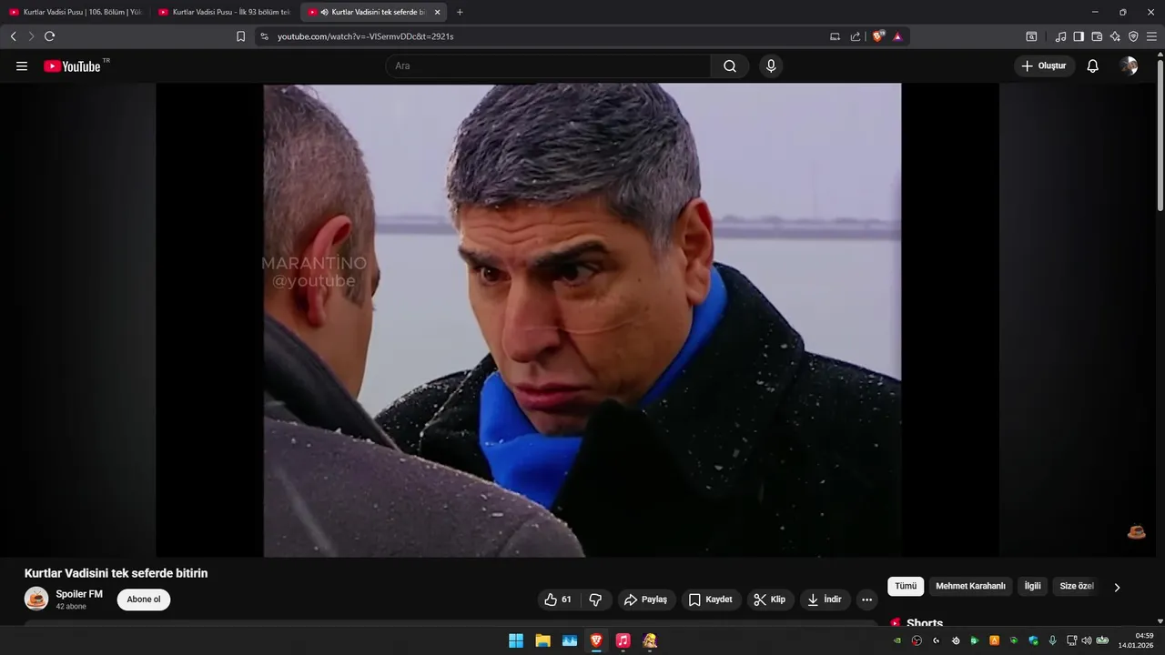1165x655 pixels.
Task: Switch to Kurtlar Vadisi Pusu 106. Bölüm tab
Action: coord(76,12)
